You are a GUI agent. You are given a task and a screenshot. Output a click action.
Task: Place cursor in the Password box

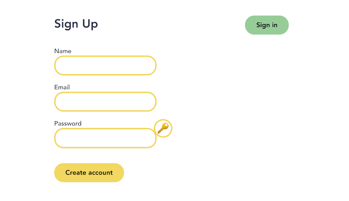point(105,138)
